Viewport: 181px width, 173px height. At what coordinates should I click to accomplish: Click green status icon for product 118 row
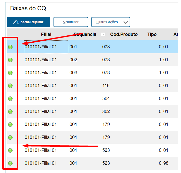[x=10, y=86]
